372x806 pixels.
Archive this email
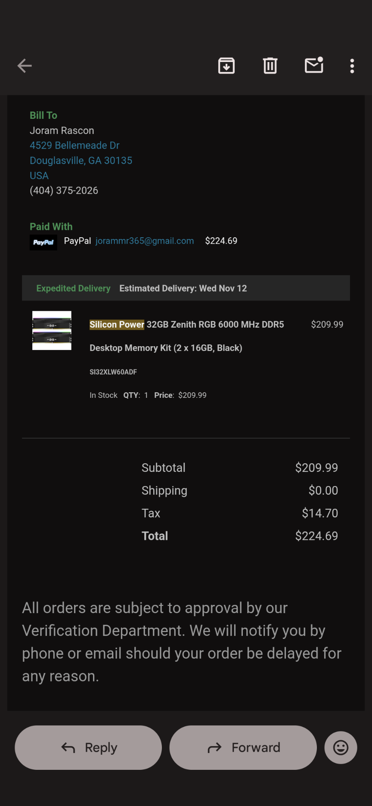click(x=226, y=66)
